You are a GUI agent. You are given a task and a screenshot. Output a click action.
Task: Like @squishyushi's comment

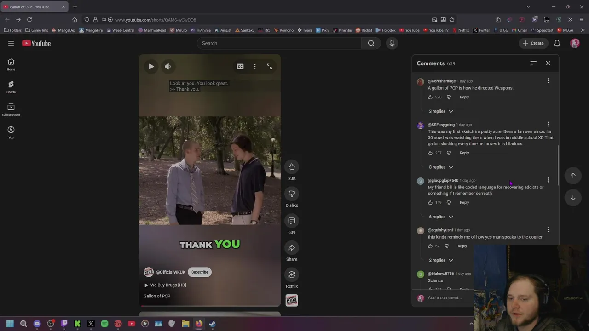pos(430,246)
